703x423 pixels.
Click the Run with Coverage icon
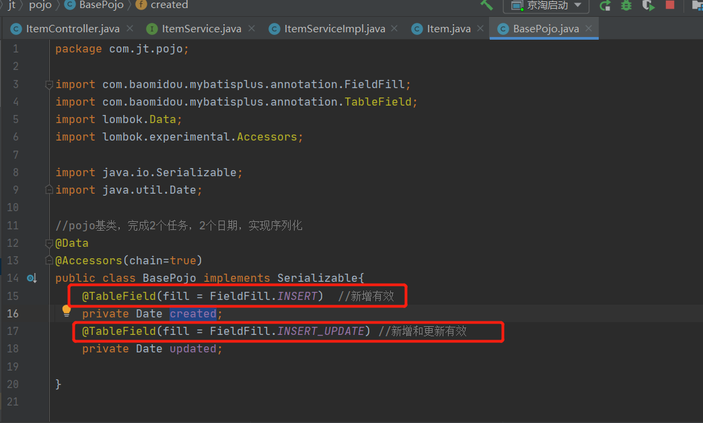(649, 5)
